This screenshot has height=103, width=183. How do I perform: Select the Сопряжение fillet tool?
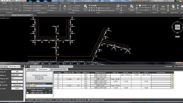click(52, 8)
